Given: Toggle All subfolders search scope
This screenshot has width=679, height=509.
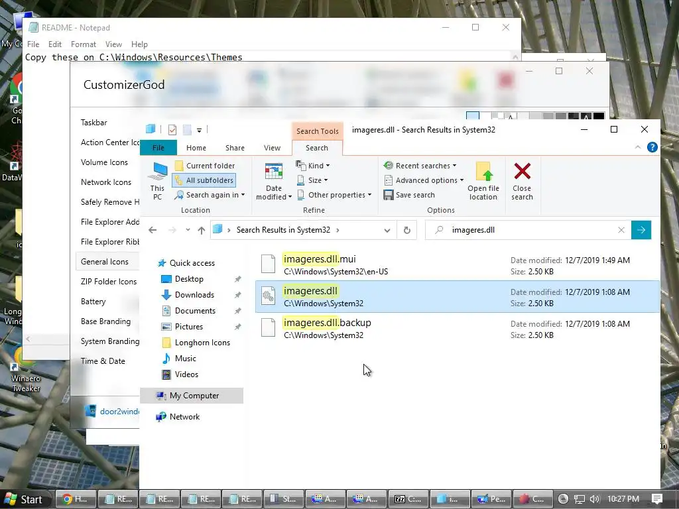Looking at the screenshot, I should click(x=204, y=180).
